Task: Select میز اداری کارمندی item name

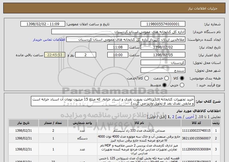Action: click(139, 149)
